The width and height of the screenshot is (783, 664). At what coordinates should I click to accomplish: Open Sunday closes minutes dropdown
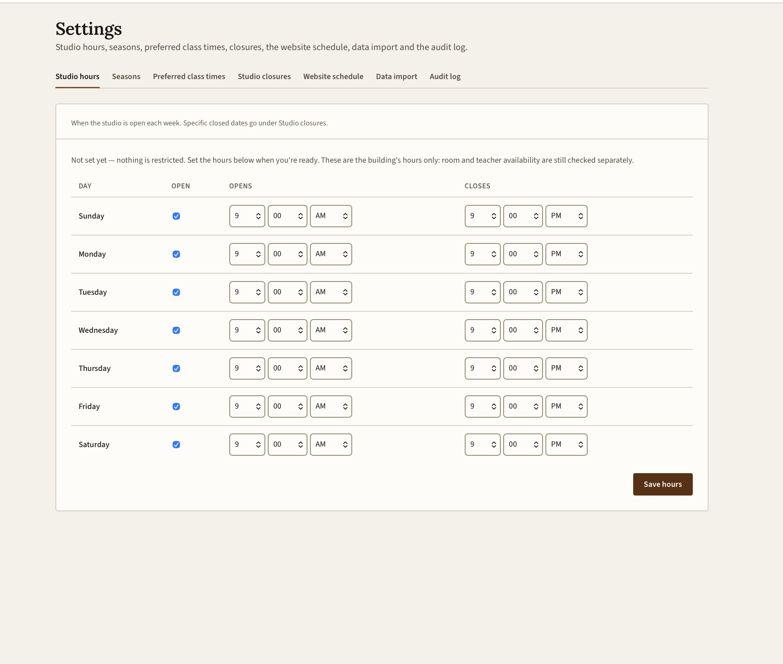(x=523, y=216)
